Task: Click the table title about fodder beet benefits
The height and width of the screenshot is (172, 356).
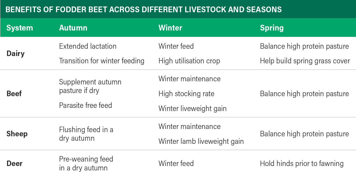Action: click(143, 10)
